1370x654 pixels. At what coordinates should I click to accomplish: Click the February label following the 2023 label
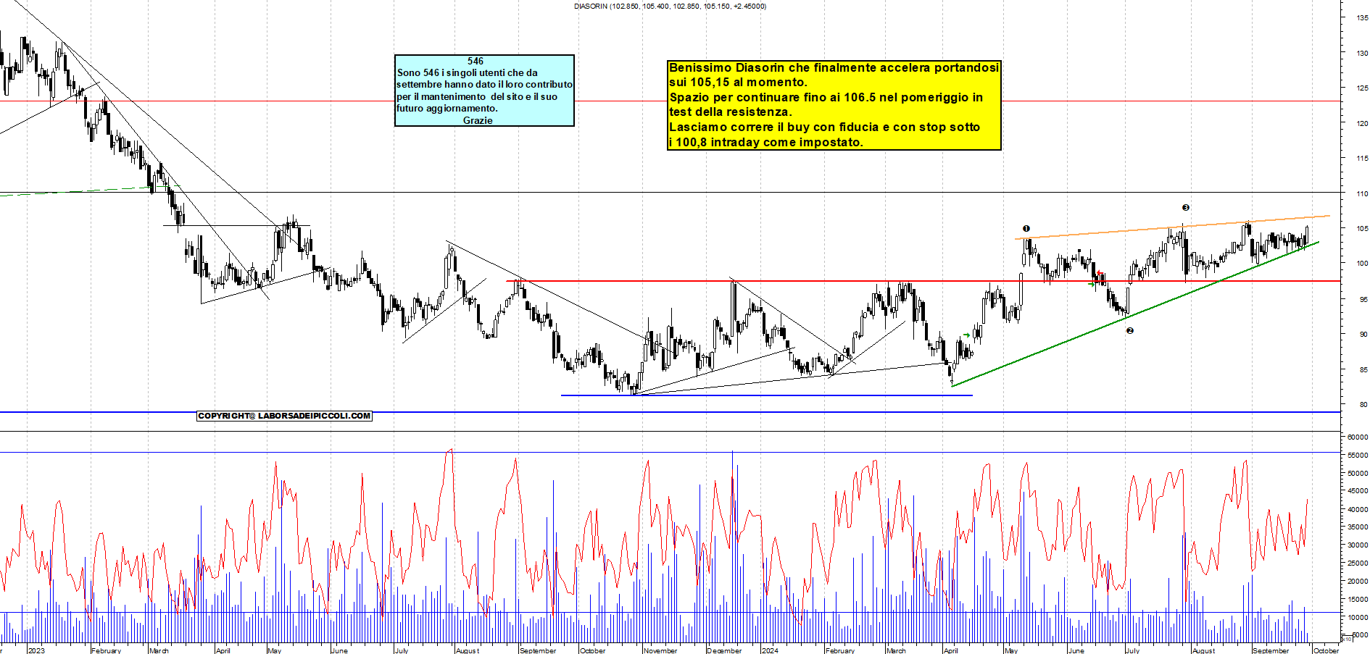point(107,650)
